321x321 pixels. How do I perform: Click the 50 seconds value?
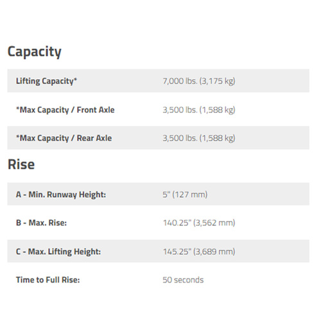183,280
